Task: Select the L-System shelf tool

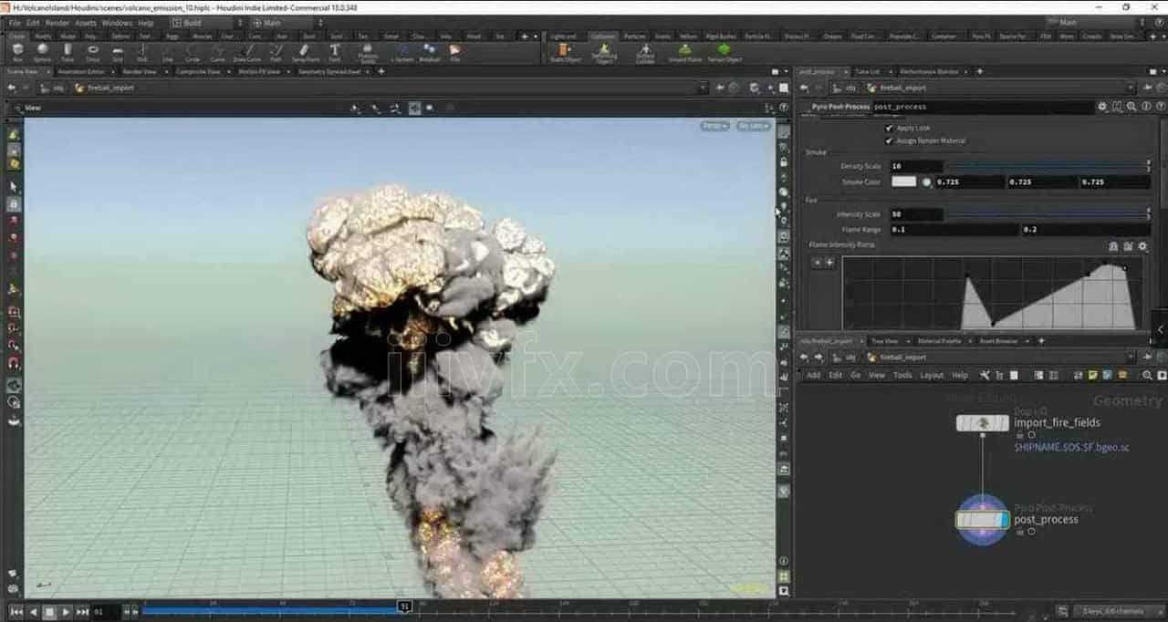Action: click(401, 52)
